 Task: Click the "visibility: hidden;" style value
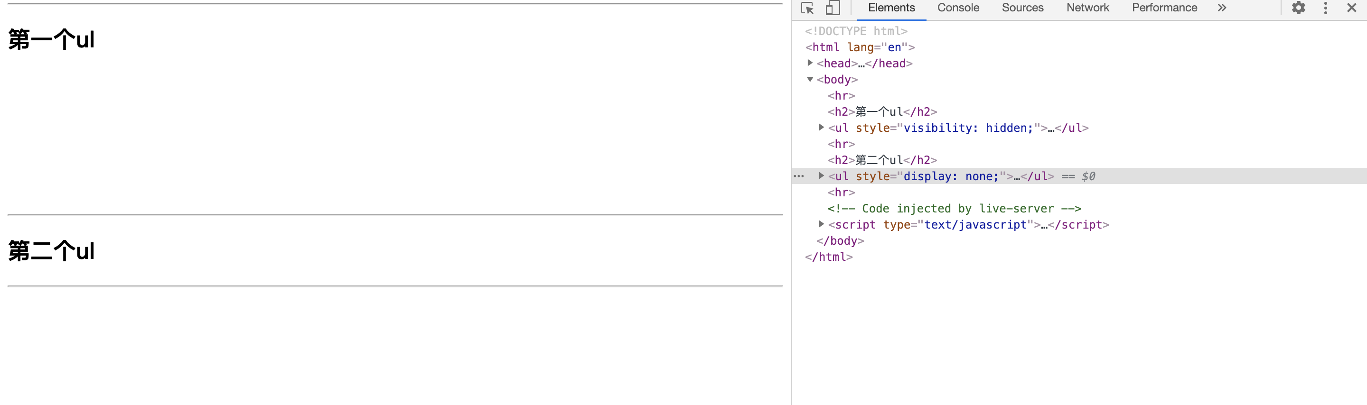[x=968, y=128]
